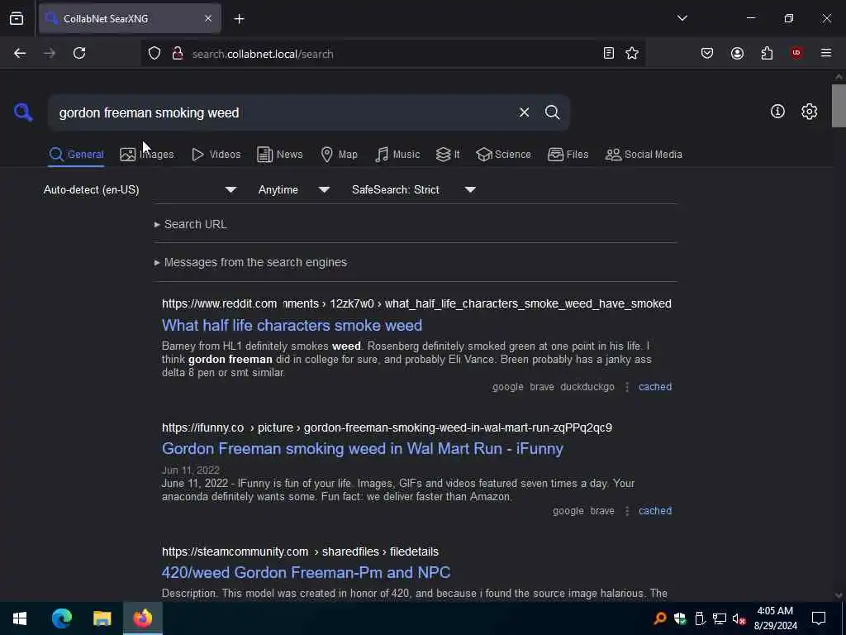The width and height of the screenshot is (846, 635).
Task: Open the Auto-detect language dropdown
Action: tap(140, 190)
